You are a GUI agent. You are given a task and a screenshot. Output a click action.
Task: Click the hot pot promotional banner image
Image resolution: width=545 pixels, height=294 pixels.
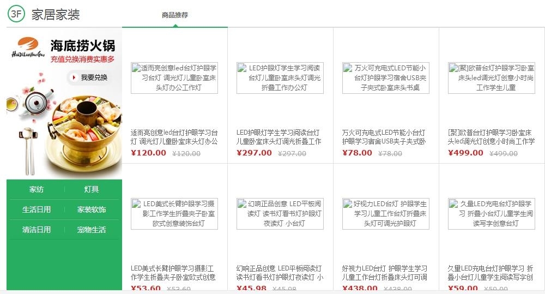(64, 104)
